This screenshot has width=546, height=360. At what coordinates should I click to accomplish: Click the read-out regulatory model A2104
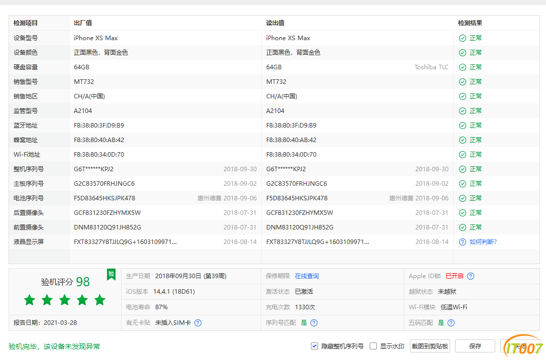click(x=275, y=111)
